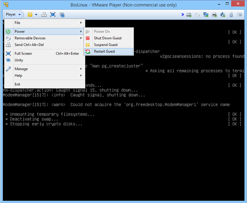
Task: Click the 'Deactivating swap...' console line
Action: 32,119
